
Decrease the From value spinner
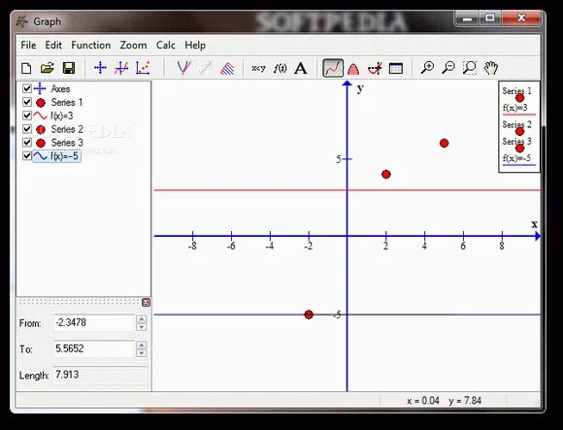tap(142, 327)
